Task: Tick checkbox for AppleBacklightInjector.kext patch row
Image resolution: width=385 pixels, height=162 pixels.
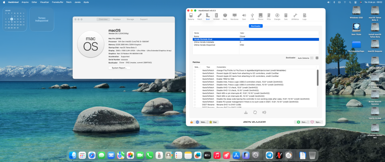Action: coord(195,71)
